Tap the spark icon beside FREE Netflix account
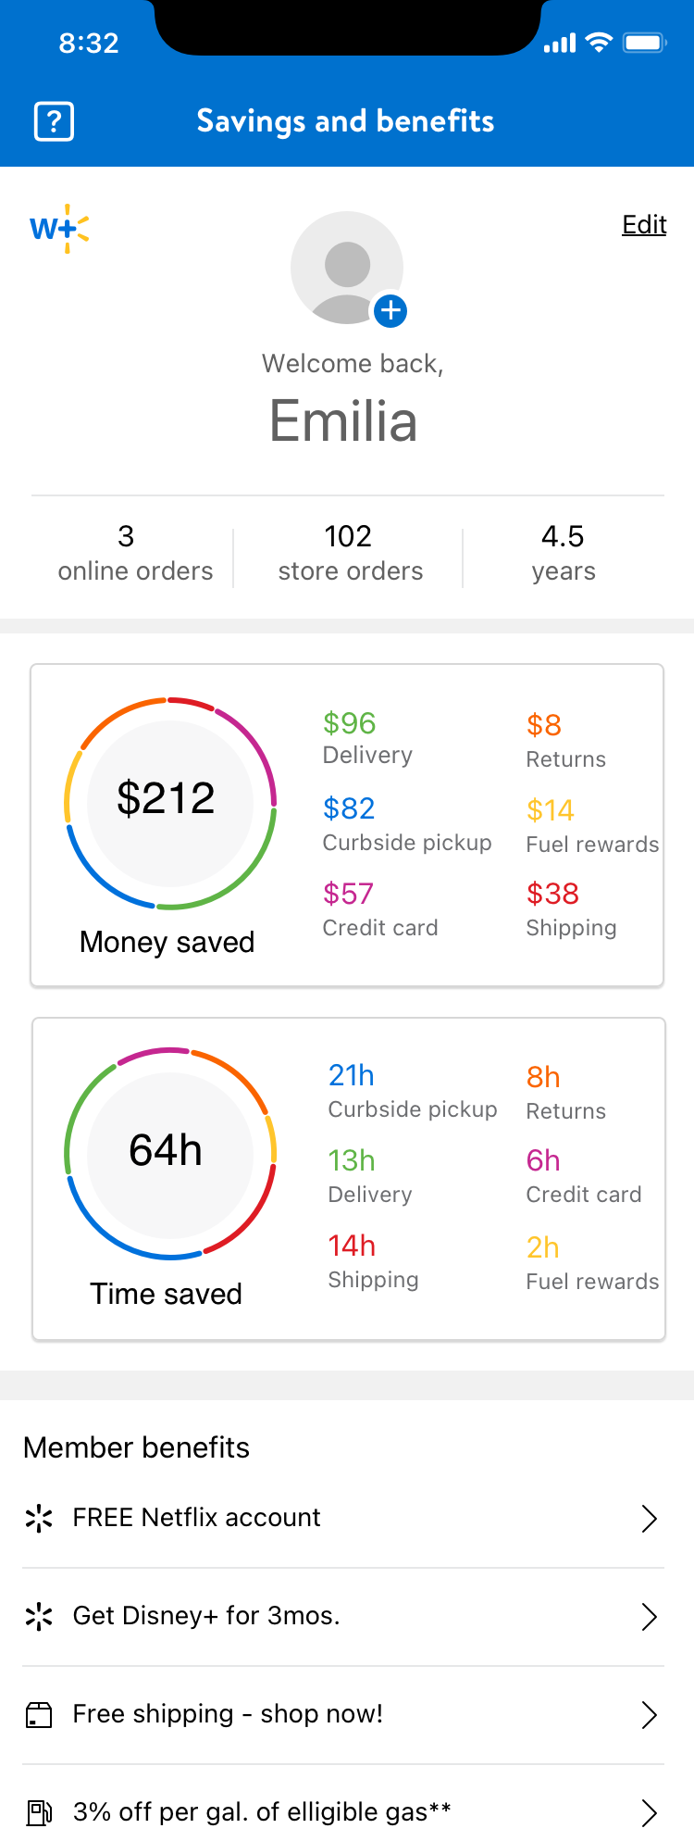 39,1518
